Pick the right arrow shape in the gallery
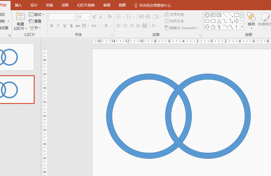This screenshot has width=271, height=176. tap(237, 21)
